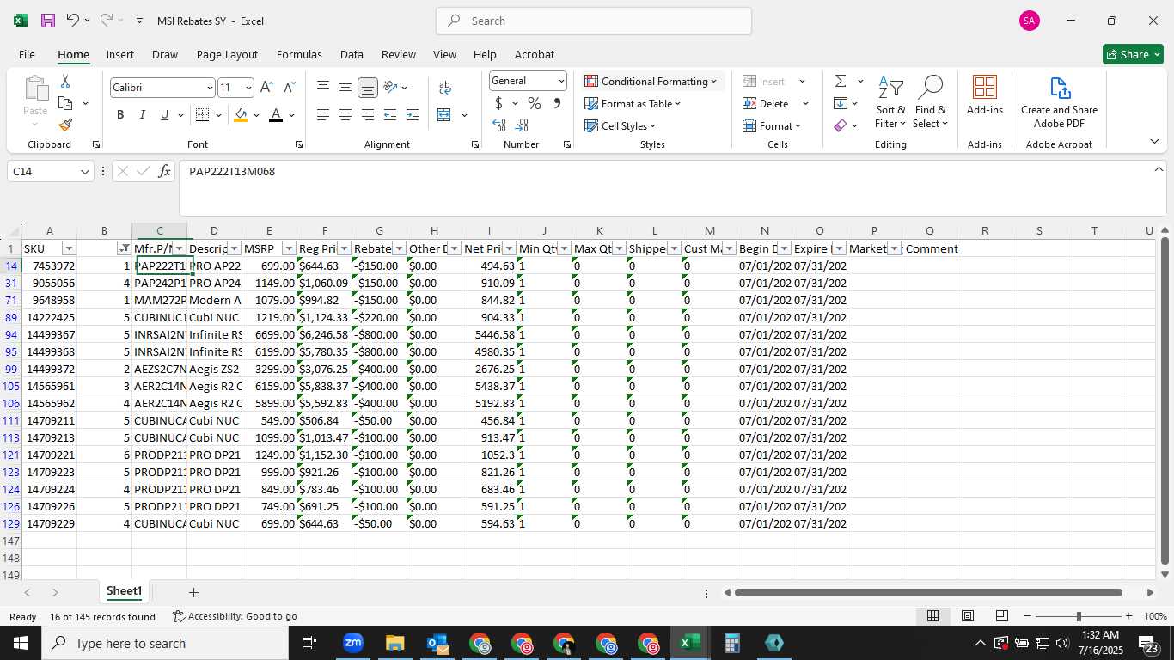Open the File menu

27,54
